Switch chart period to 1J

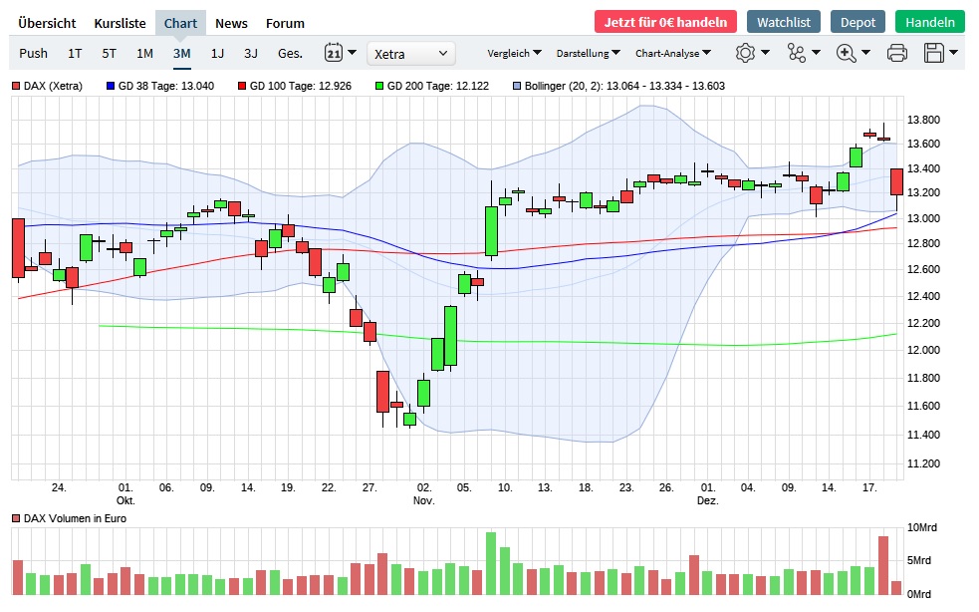217,54
